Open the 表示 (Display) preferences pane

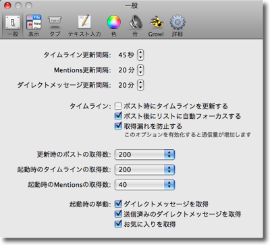34,26
